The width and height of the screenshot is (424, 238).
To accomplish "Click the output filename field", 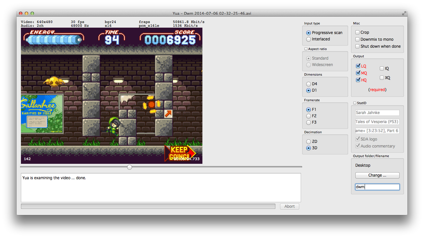I will [377, 187].
